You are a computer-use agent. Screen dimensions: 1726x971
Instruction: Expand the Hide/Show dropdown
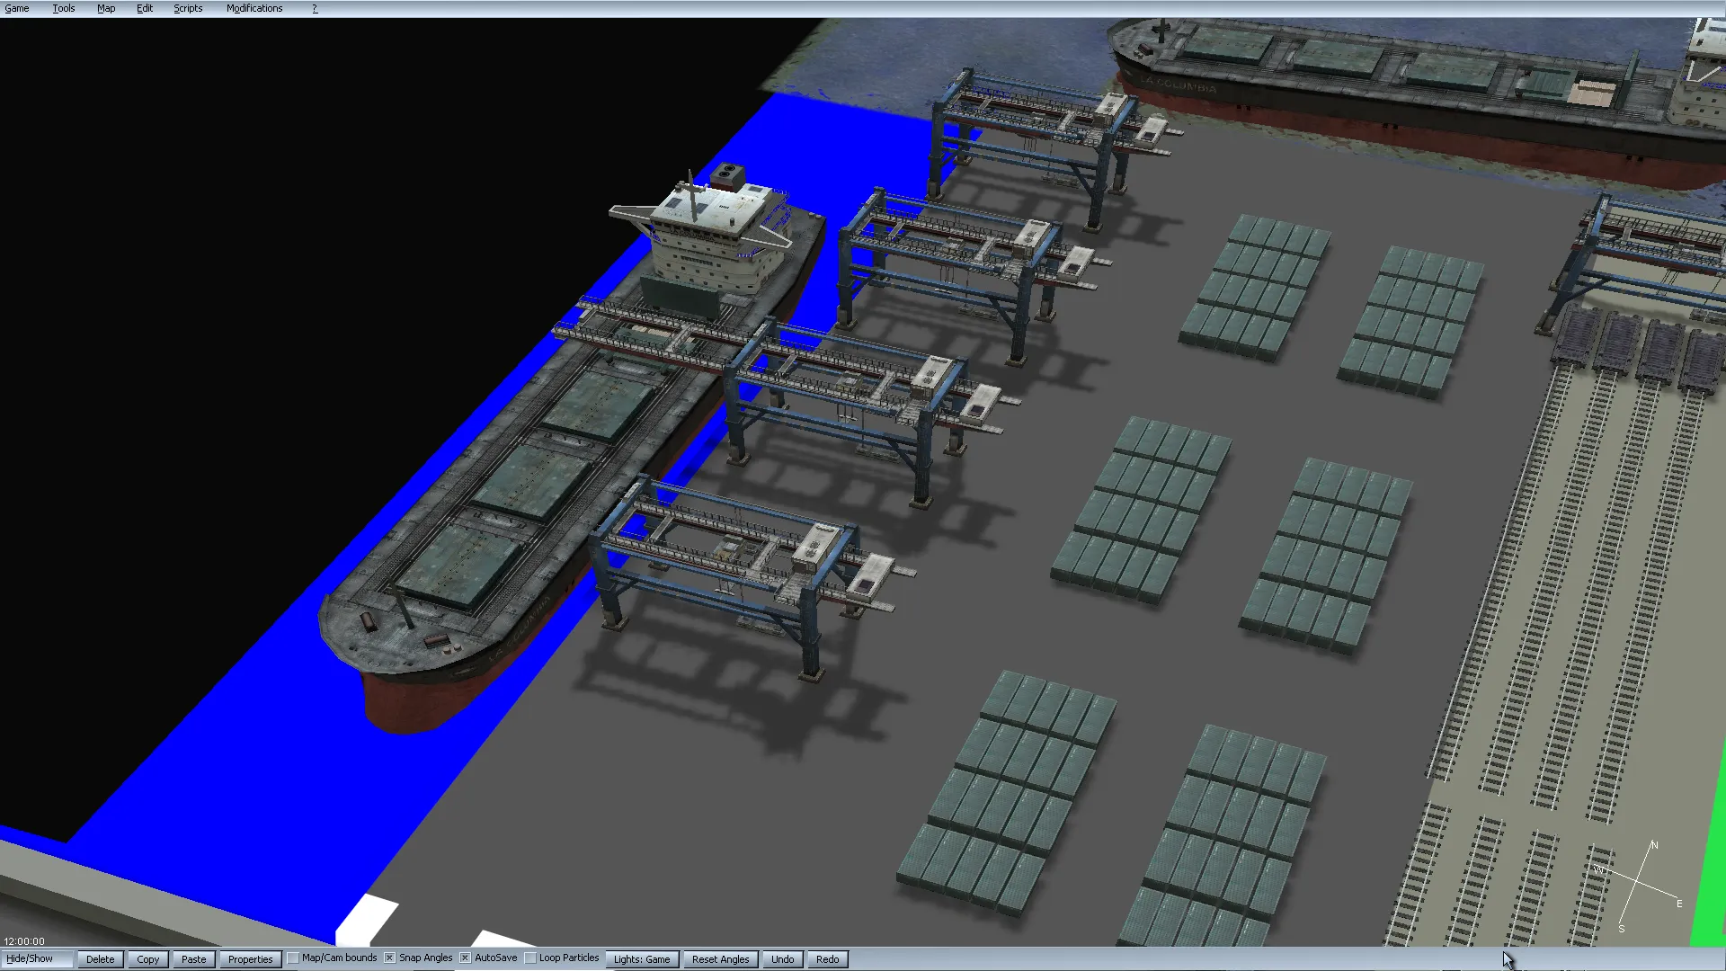click(x=36, y=959)
